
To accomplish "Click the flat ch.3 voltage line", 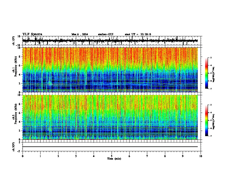I will pos(110,147).
